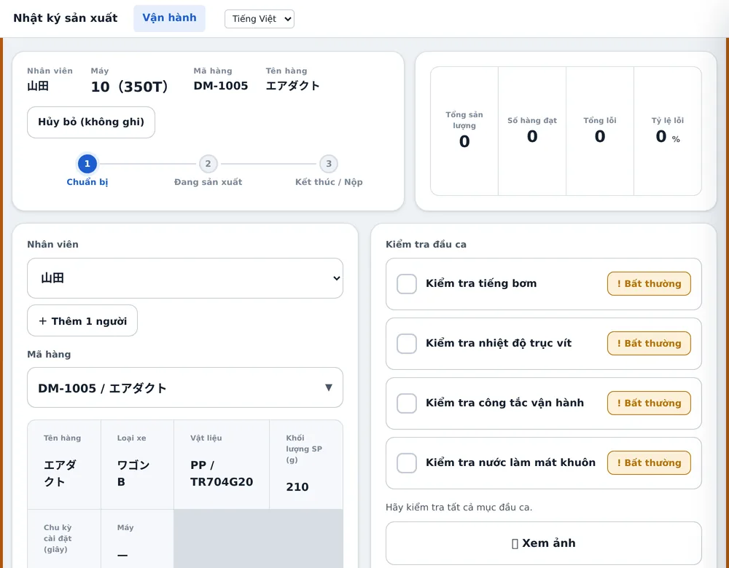Click the Tổng lỗi counter
This screenshot has height=568, width=729.
click(x=600, y=131)
